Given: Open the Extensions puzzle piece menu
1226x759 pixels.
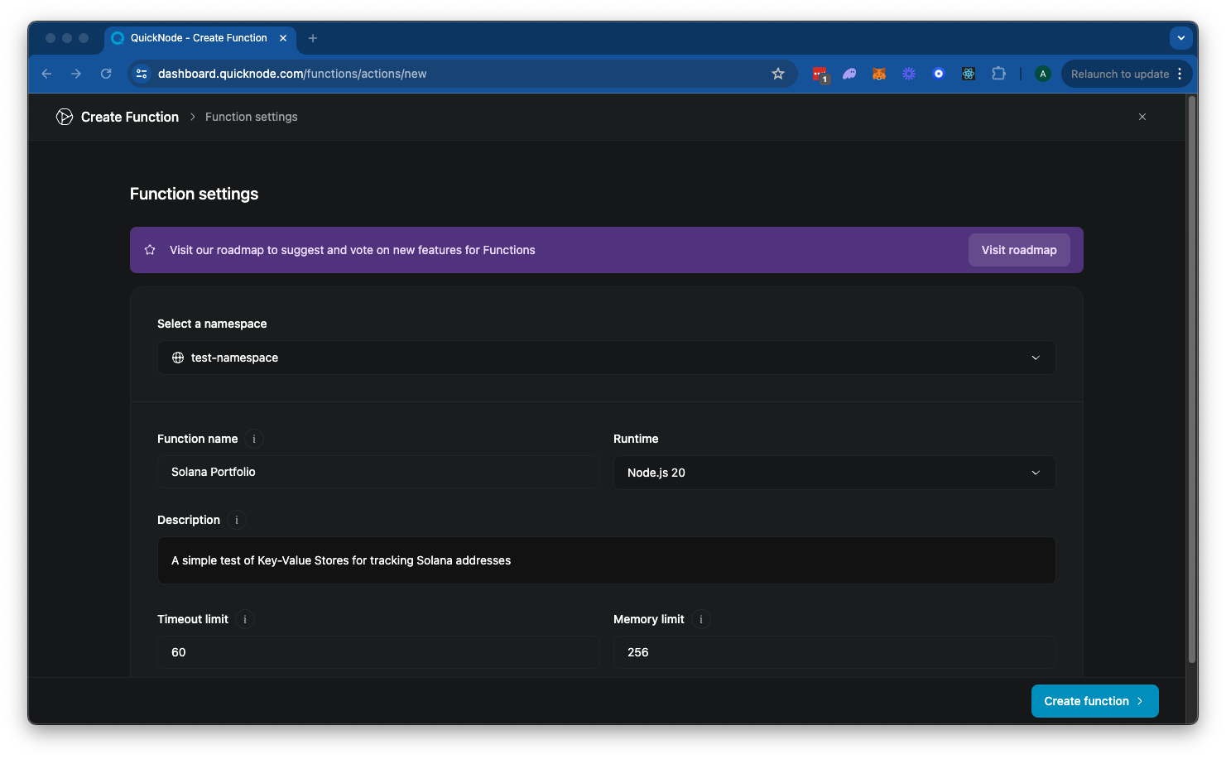Looking at the screenshot, I should pyautogui.click(x=998, y=74).
